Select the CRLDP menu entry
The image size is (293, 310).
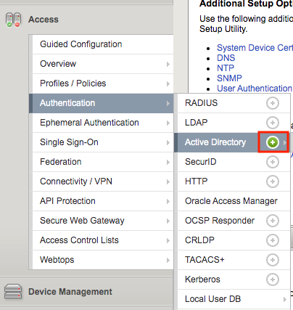[x=234, y=240]
